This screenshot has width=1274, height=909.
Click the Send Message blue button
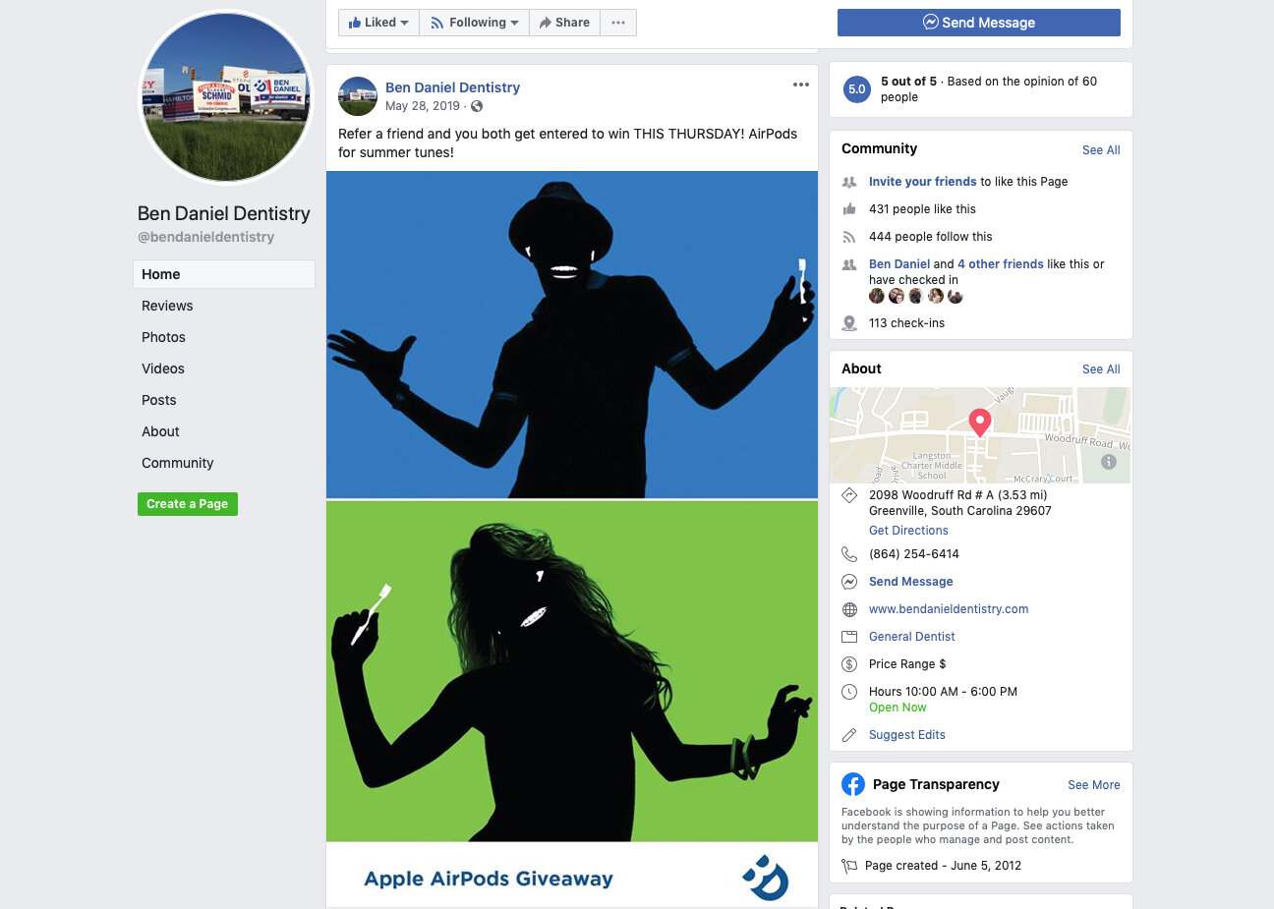point(979,23)
